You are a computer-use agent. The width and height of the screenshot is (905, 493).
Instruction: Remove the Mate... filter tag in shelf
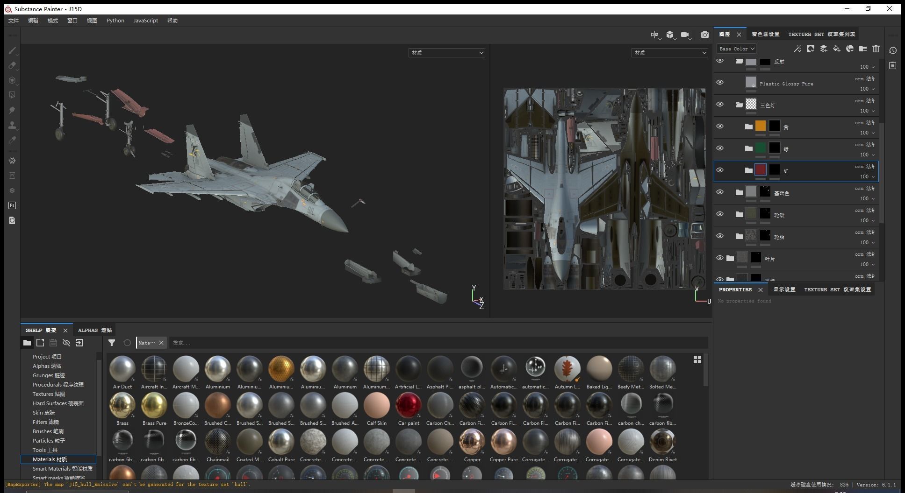[161, 343]
